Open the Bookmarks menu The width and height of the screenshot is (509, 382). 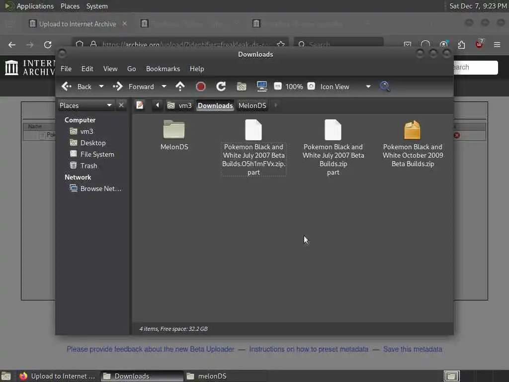163,69
